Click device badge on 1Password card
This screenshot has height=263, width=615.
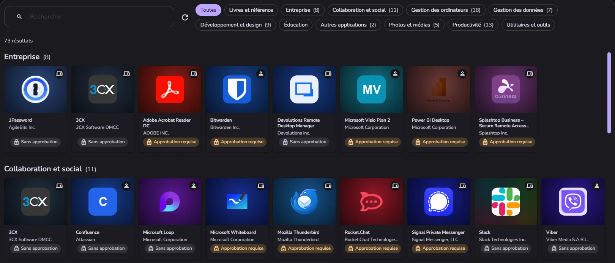[x=60, y=74]
